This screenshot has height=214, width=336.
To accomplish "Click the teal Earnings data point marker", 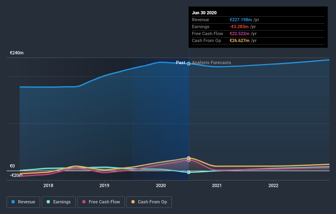I will click(x=189, y=172).
